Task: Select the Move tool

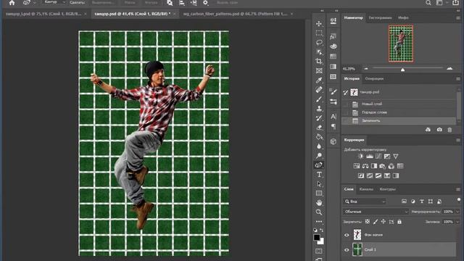Action: tap(319, 24)
